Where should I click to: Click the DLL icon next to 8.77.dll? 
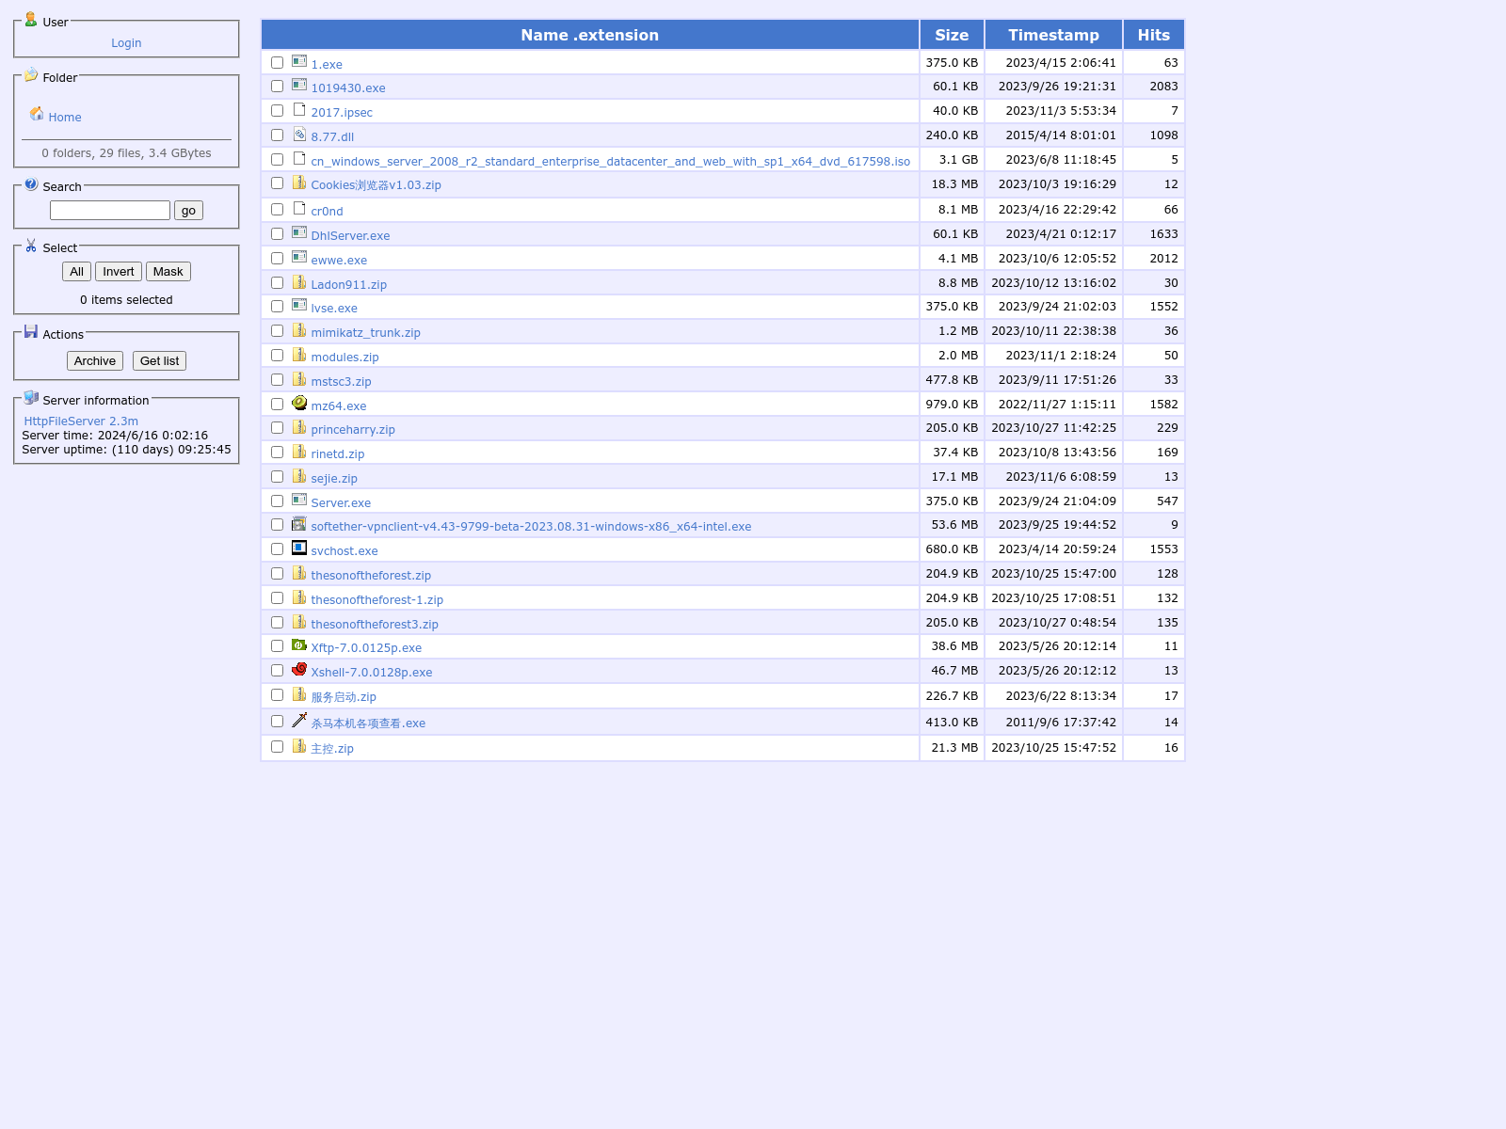click(x=299, y=134)
